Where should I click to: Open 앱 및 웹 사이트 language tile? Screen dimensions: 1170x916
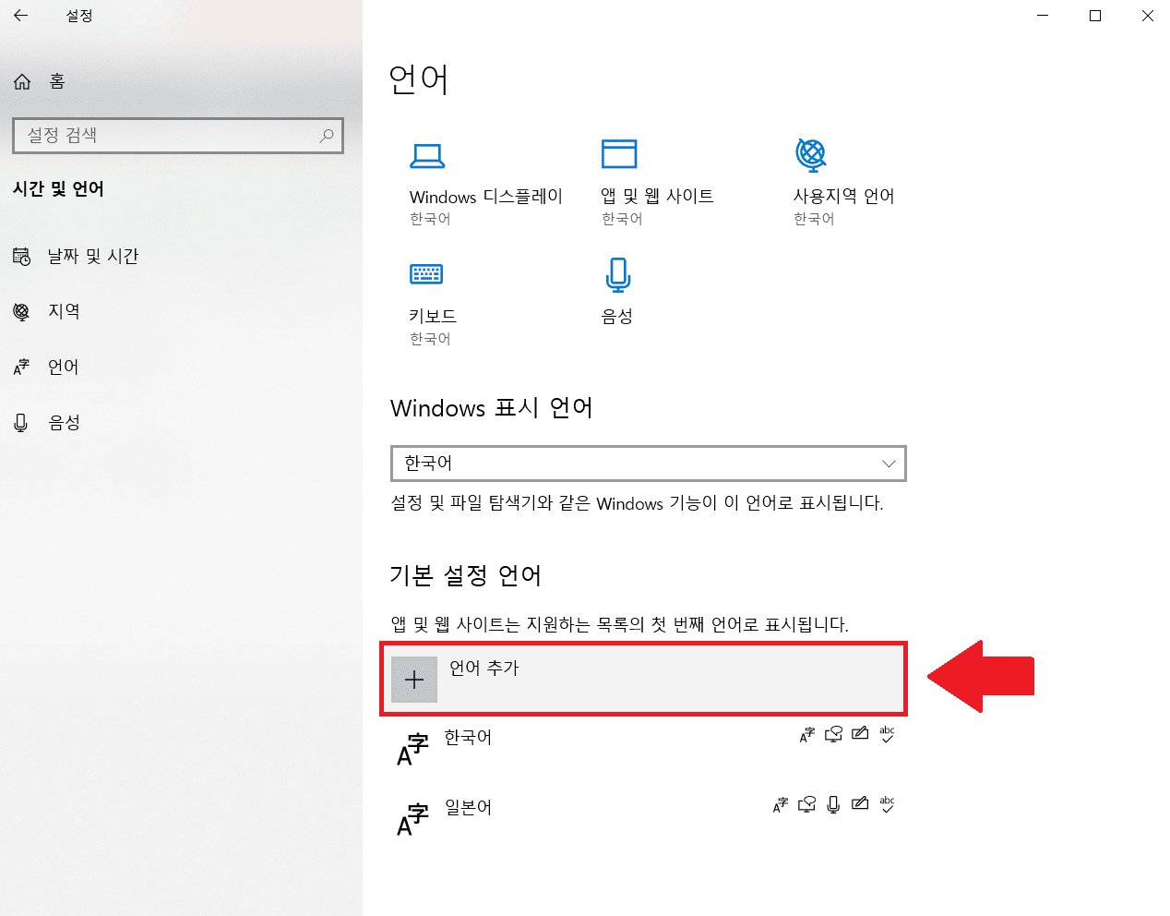[656, 196]
